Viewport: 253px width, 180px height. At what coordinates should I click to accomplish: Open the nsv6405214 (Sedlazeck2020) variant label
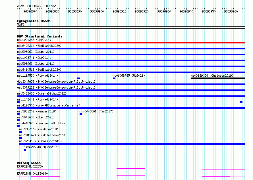coord(39,46)
